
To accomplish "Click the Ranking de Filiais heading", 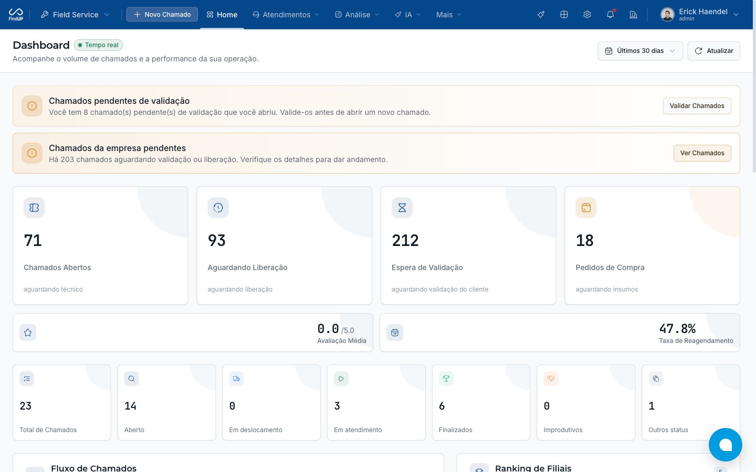I will coord(533,468).
